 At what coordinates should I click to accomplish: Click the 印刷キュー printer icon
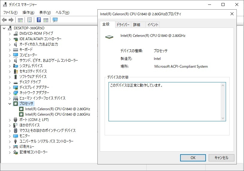pyautogui.click(x=16, y=147)
